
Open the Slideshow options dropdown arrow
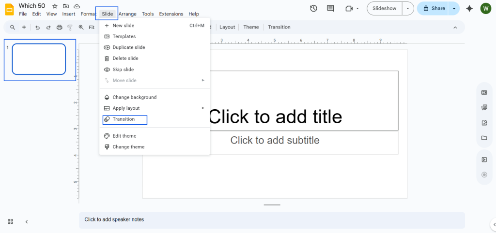pos(407,8)
